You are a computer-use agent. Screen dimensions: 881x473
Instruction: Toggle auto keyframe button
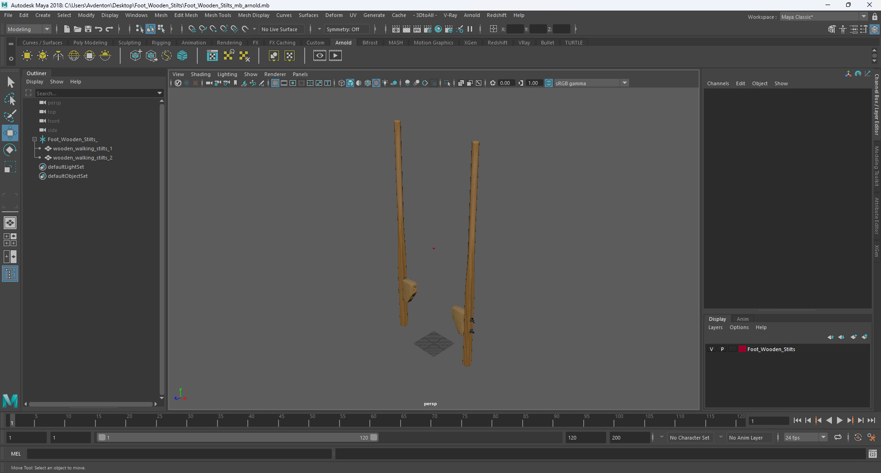point(858,438)
